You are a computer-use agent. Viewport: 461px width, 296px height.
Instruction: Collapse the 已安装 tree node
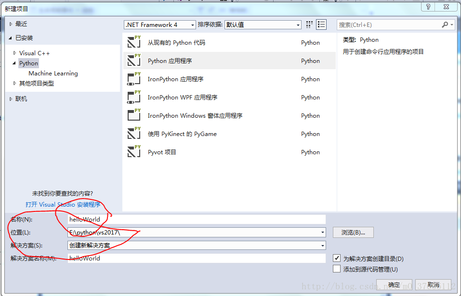[x=11, y=38]
